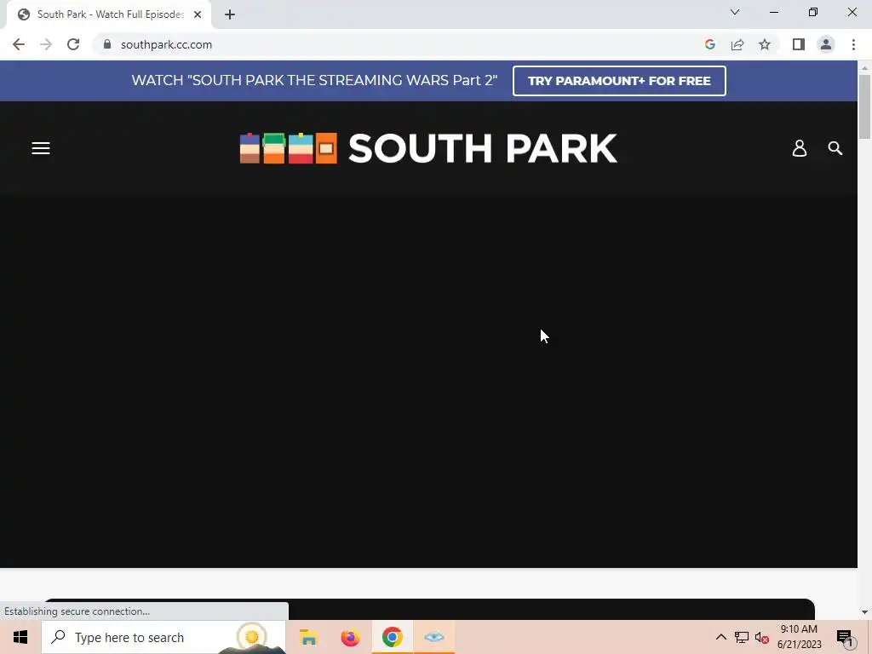Show hidden system tray icons
Image resolution: width=872 pixels, height=654 pixels.
[720, 637]
